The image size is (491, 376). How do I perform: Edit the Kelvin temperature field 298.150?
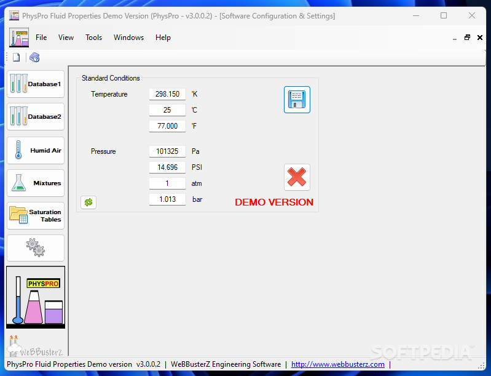[167, 94]
